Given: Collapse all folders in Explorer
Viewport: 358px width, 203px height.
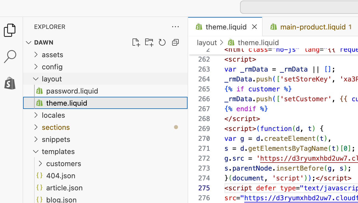Looking at the screenshot, I should click(175, 42).
